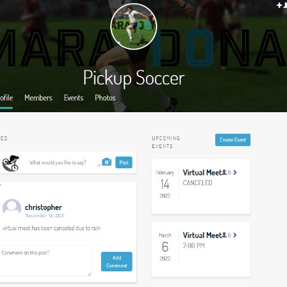Open the Pickup Soccer group profile picture

[x=134, y=27]
